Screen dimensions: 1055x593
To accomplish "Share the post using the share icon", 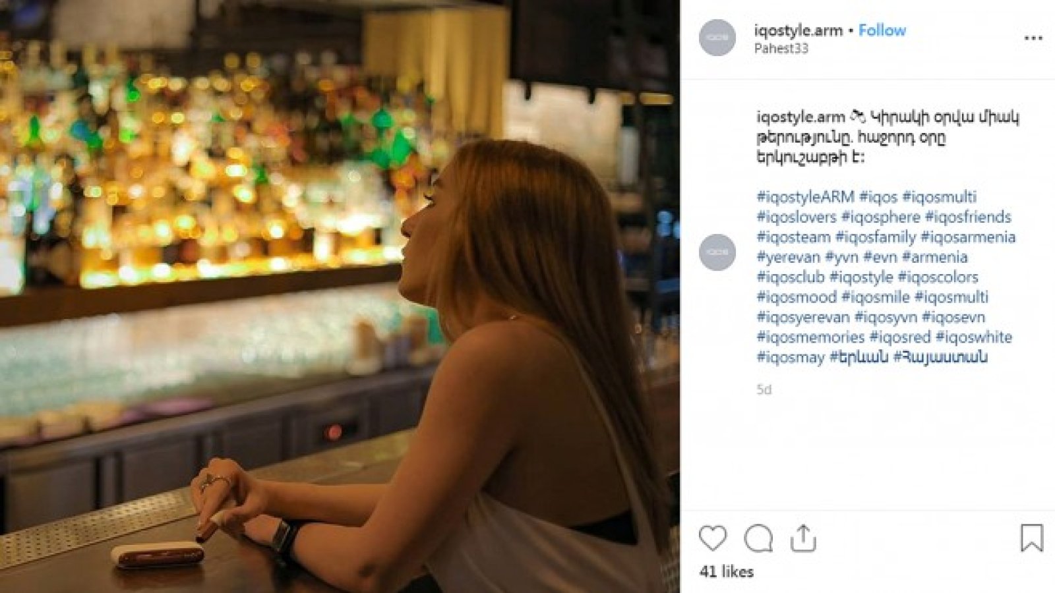I will pyautogui.click(x=802, y=538).
